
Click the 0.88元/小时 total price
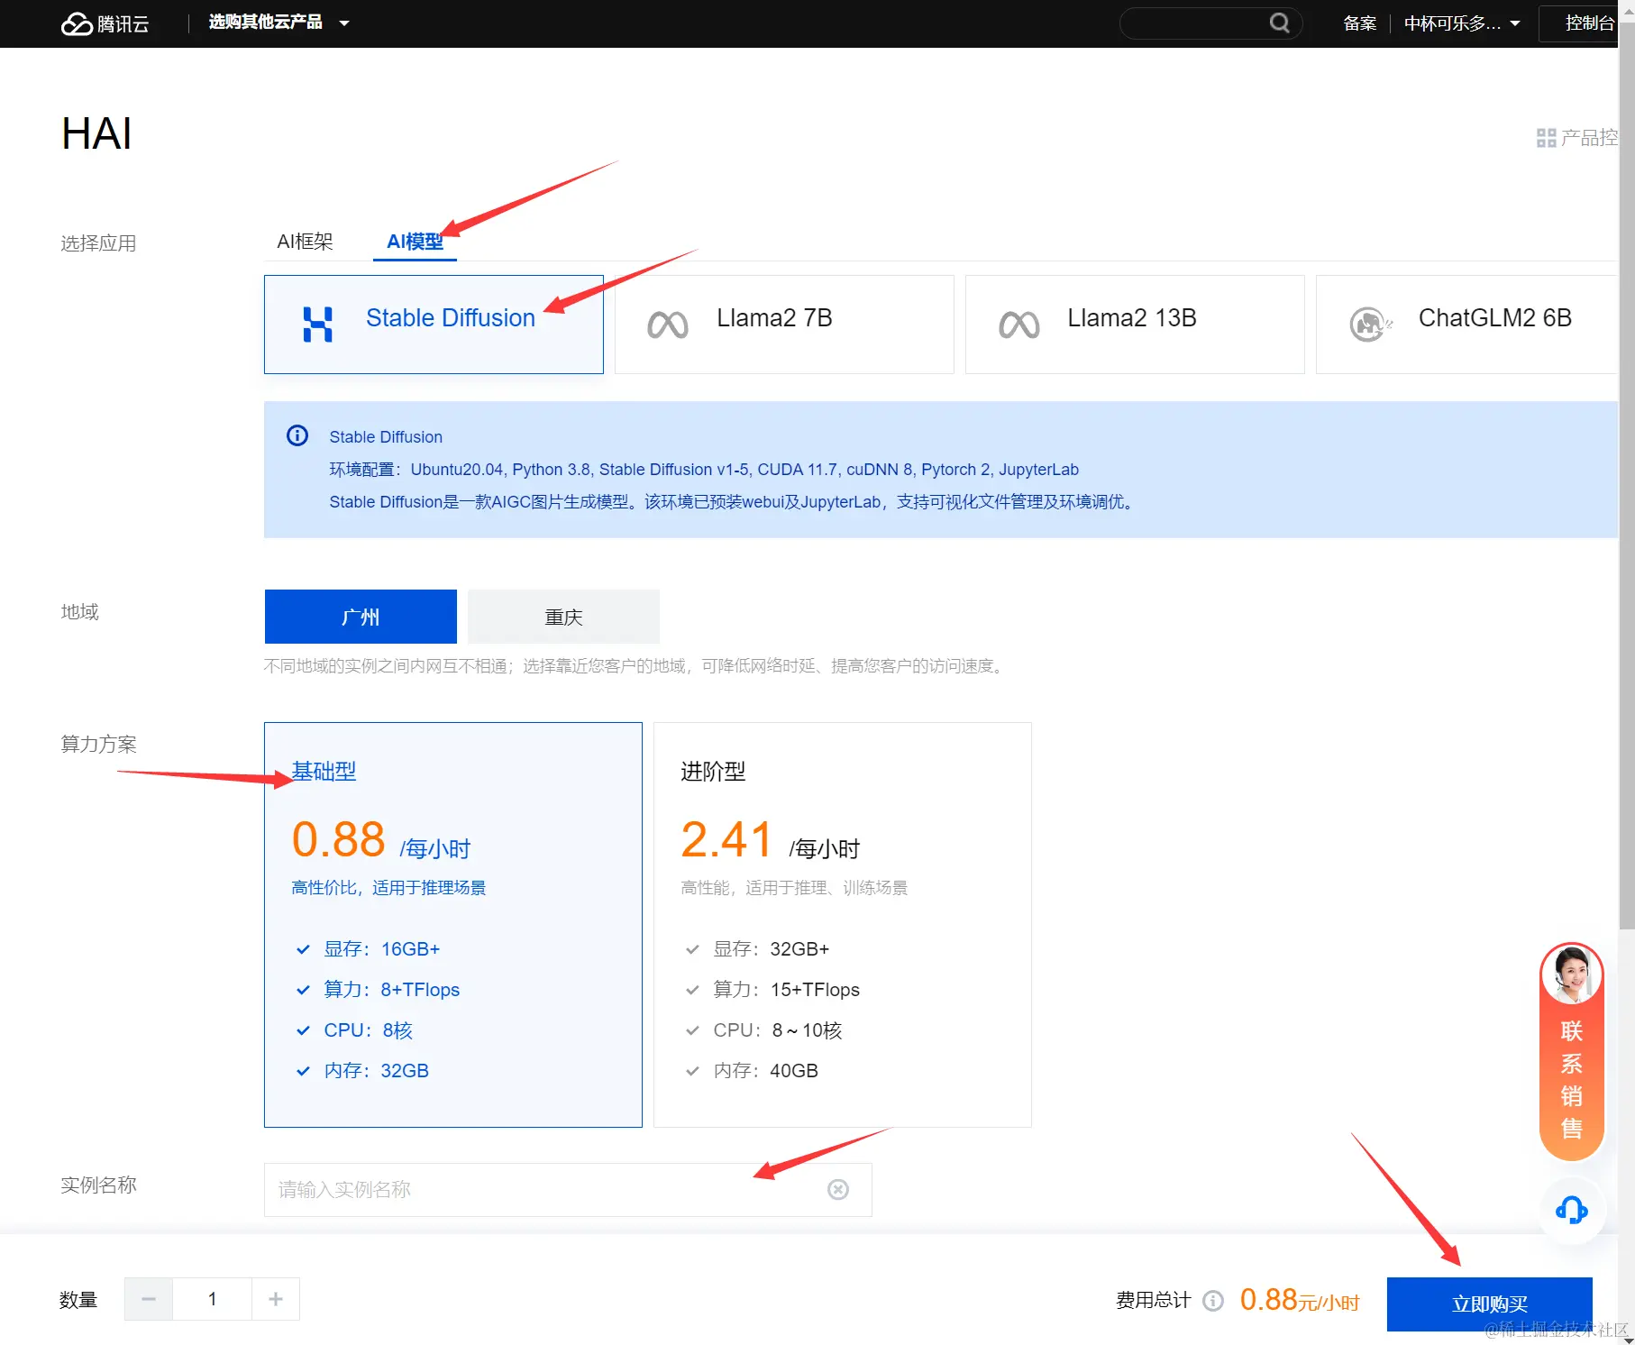point(1299,1300)
